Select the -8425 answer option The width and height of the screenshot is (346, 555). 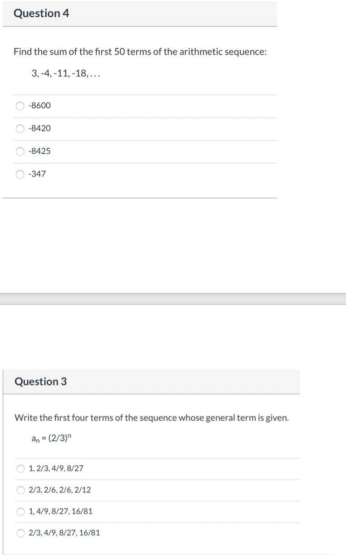coord(20,151)
